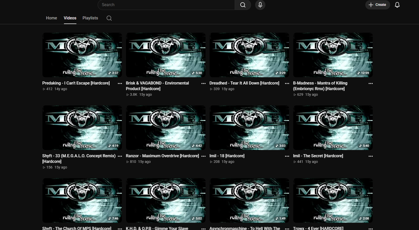This screenshot has width=419, height=230.
Task: Open B-Madness - Mantra of Killing title link
Action: click(320, 86)
